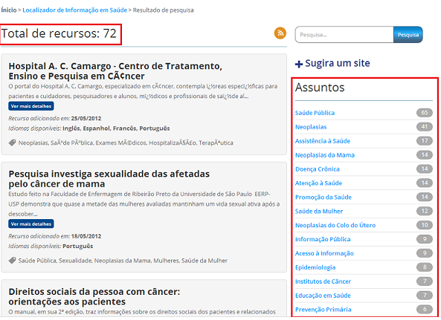Open Ver mais detalhes for the sexualidade study
The image size is (441, 320).
31,224
